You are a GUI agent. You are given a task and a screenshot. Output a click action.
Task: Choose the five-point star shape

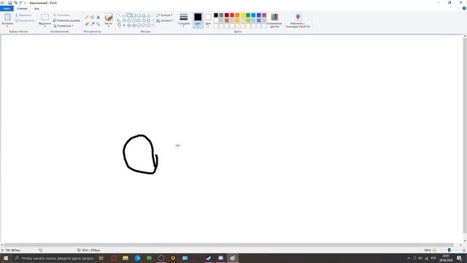(129, 26)
